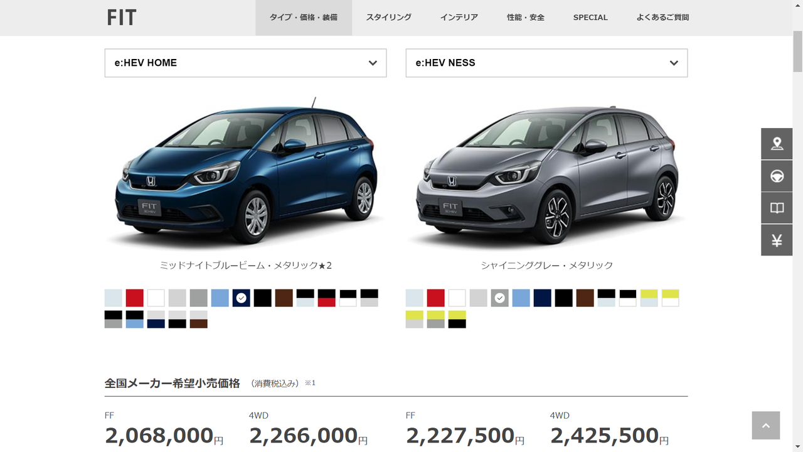Image resolution: width=803 pixels, height=452 pixels.
Task: Select checked midnight blue swatch for HOME
Action: [242, 298]
